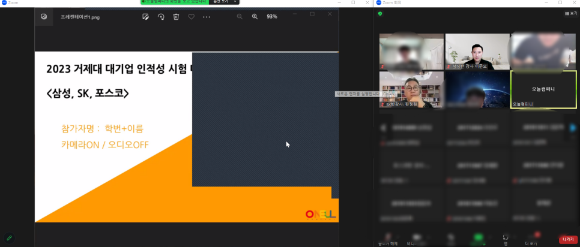The image size is (580, 247).
Task: Go to previous page of participant gallery
Action: (384, 128)
